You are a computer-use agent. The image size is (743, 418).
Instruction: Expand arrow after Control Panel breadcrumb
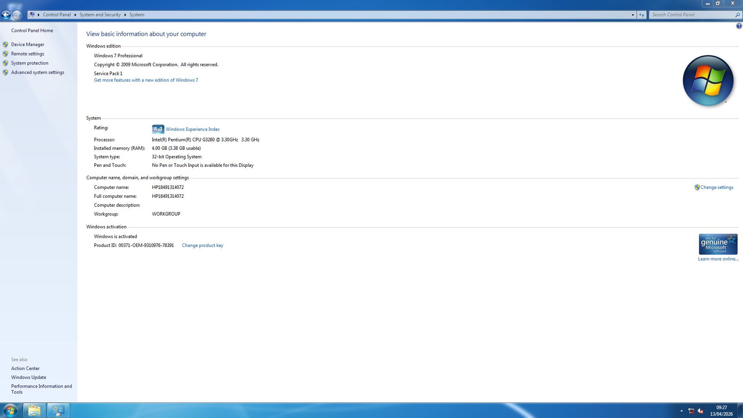coord(75,15)
